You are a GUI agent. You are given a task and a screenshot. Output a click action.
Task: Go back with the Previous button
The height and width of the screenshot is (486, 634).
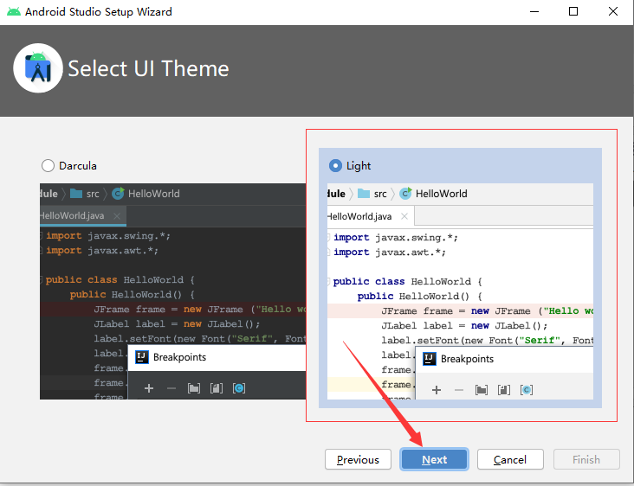(x=358, y=459)
